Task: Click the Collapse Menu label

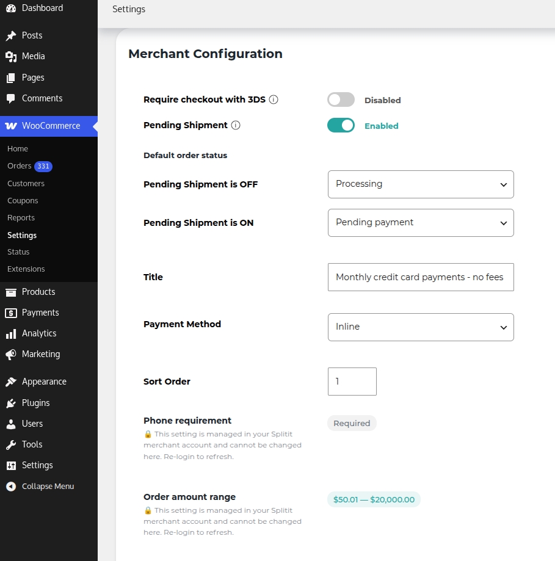Action: 48,487
